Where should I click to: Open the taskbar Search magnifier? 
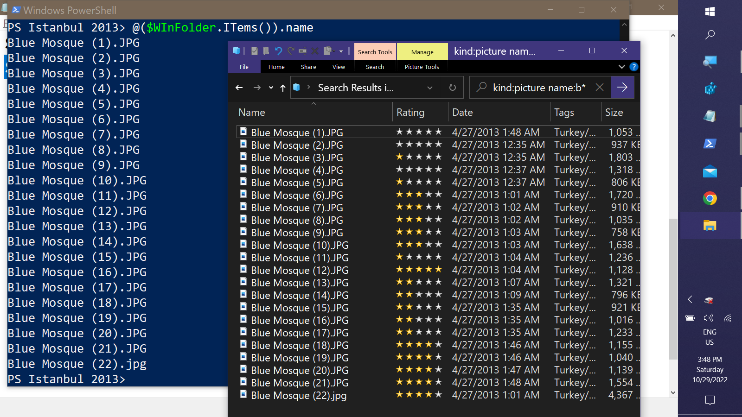[710, 35]
